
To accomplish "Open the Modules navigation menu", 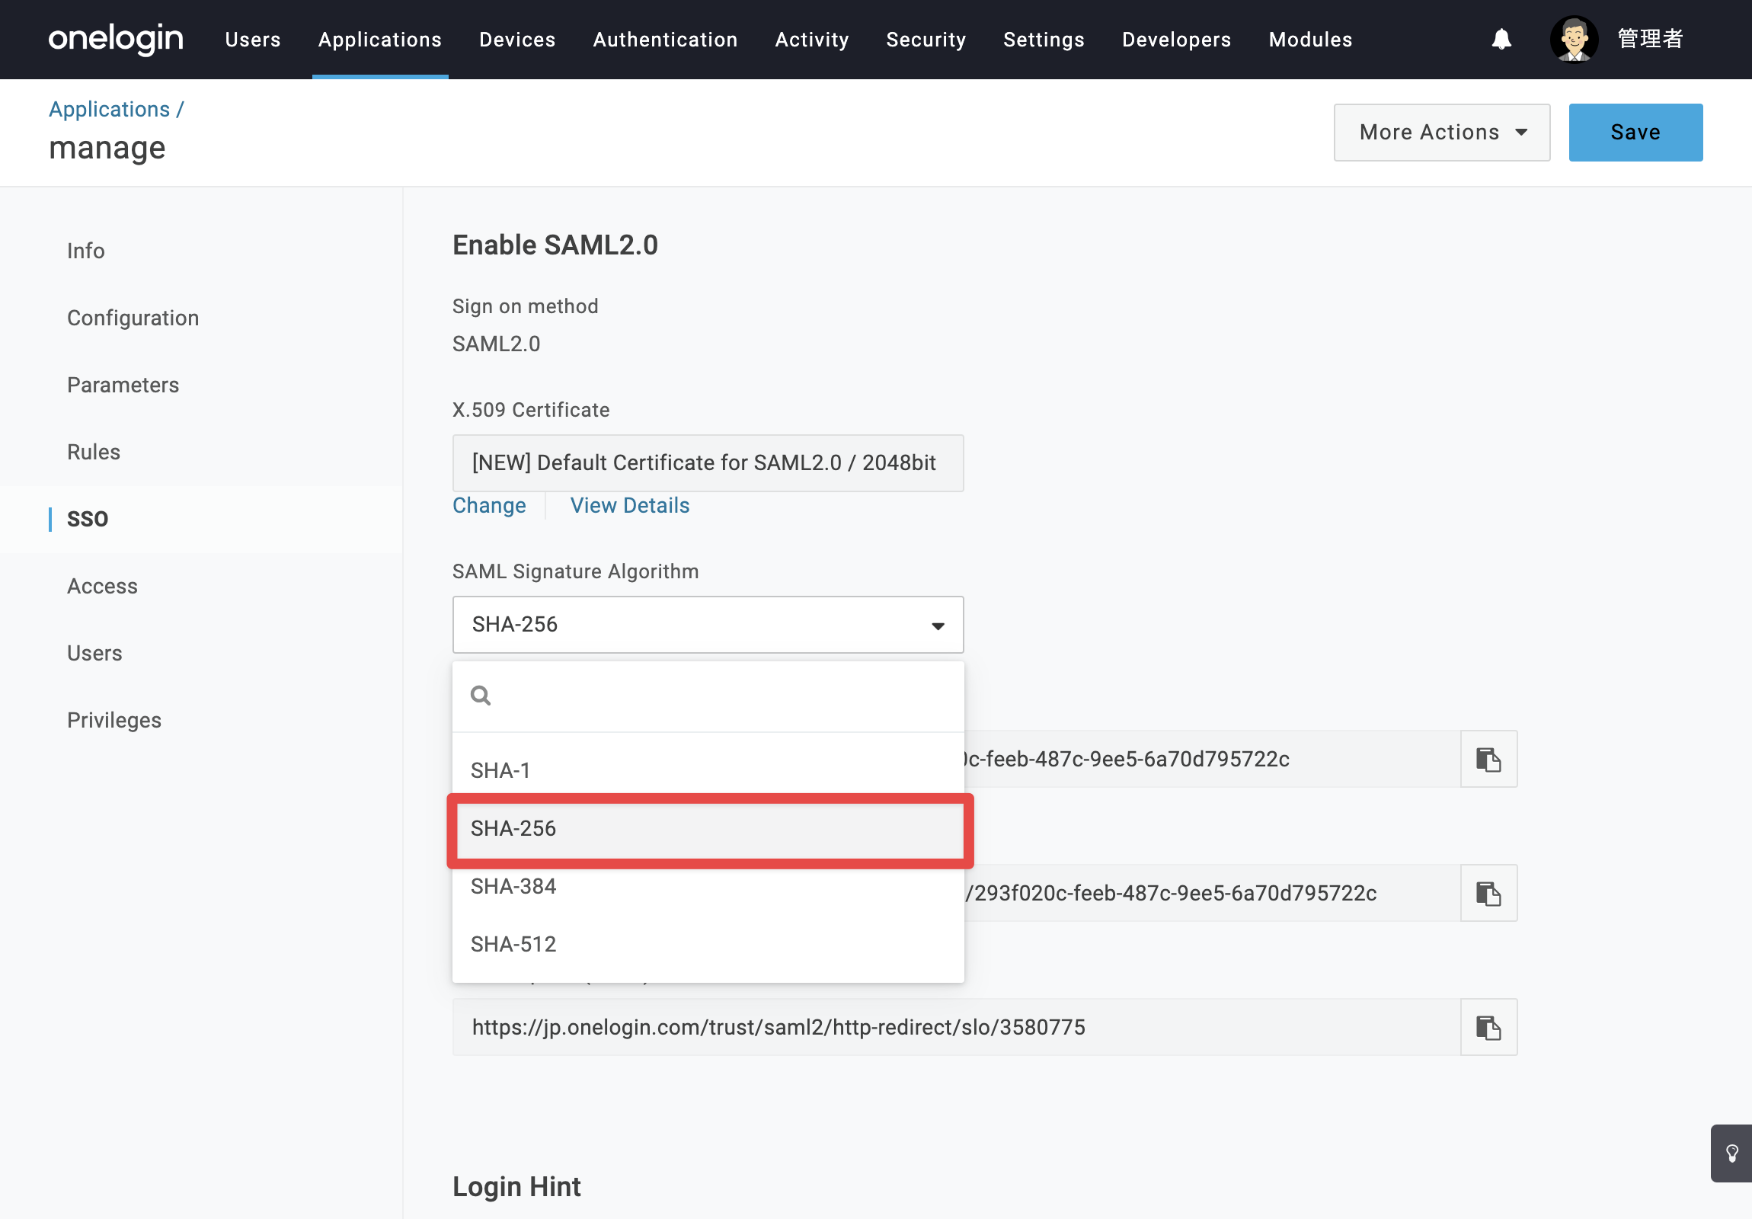I will tap(1311, 39).
